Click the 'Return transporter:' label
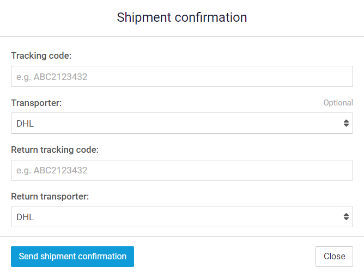The height and width of the screenshot is (274, 364). click(x=50, y=196)
